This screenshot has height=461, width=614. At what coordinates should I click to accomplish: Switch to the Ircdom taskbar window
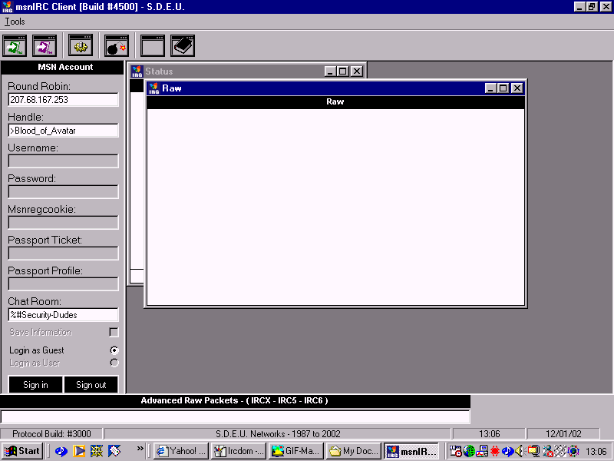pos(239,451)
